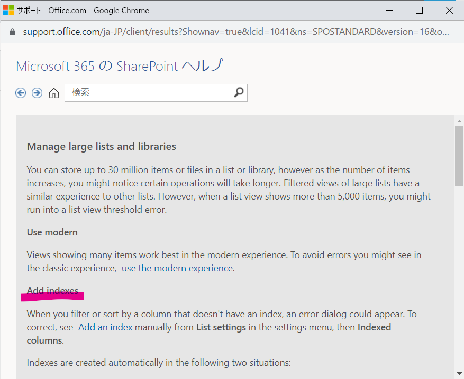Open the "Add an index" link
This screenshot has height=379, width=464.
(x=105, y=327)
